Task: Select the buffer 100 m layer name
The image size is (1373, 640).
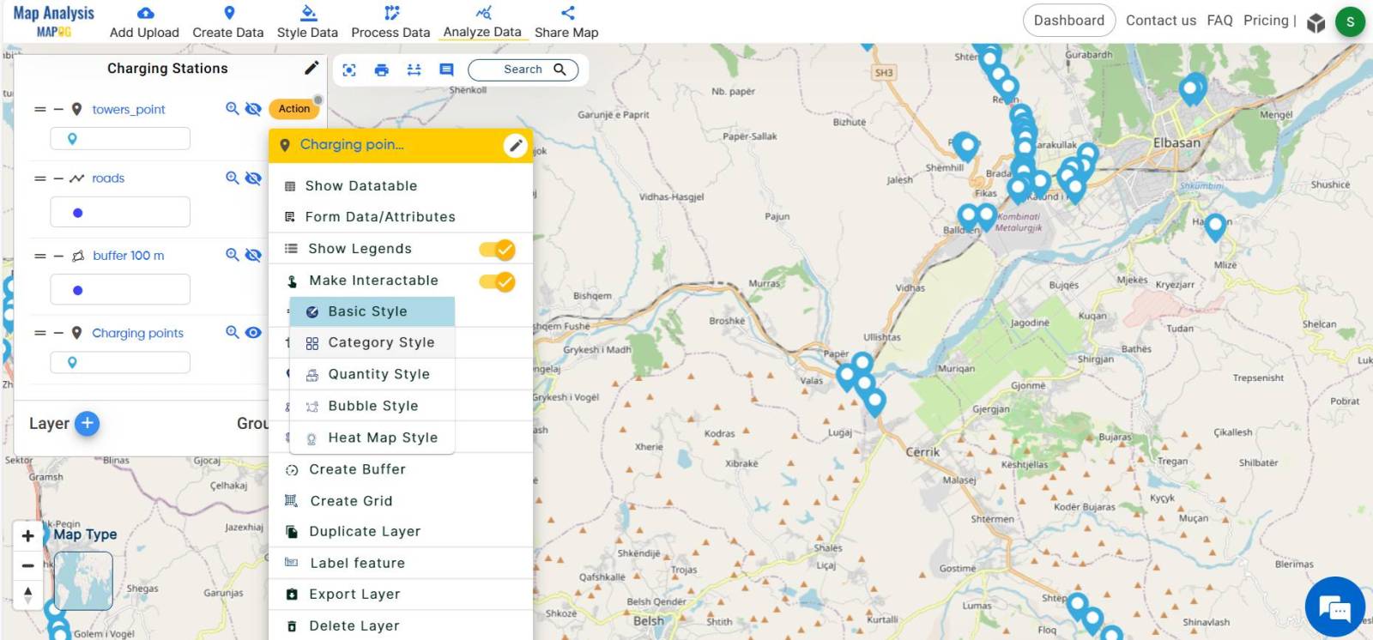Action: point(129,256)
